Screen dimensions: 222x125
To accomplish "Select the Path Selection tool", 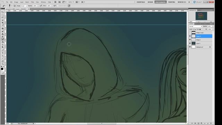I will [2, 56].
